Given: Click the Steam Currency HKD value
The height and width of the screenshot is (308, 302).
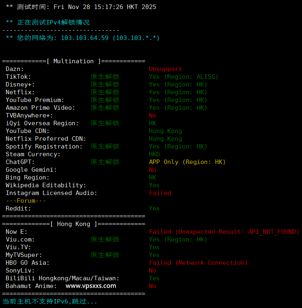Looking at the screenshot, I should click(x=154, y=154).
